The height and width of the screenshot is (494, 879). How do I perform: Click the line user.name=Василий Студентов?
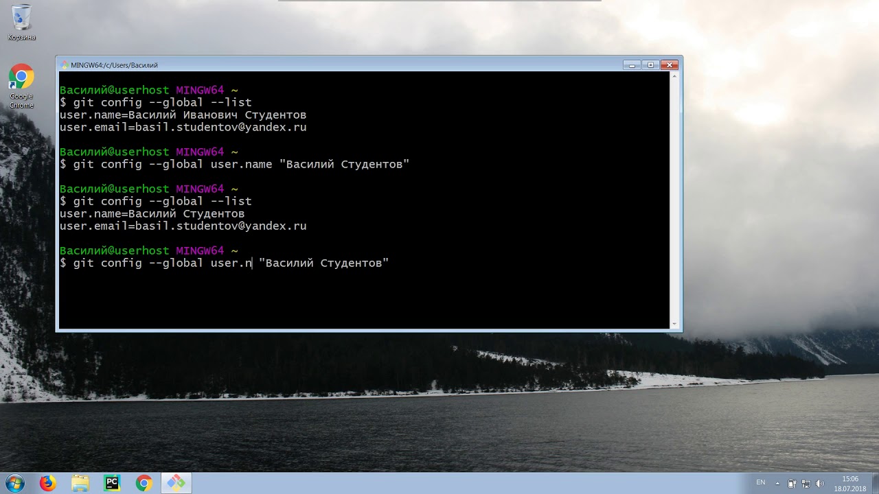click(x=152, y=213)
